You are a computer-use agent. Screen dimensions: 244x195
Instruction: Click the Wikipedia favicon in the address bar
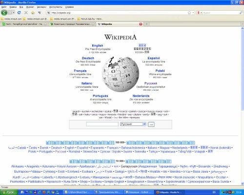coord(48,13)
